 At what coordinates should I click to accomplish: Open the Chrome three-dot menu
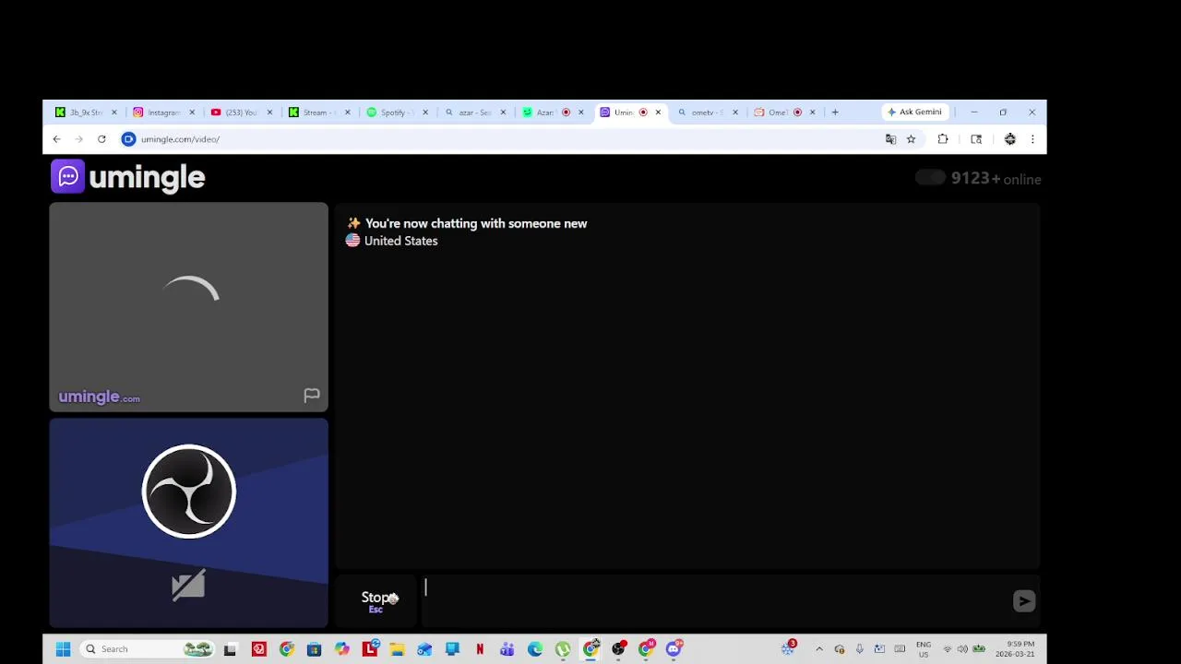(x=1032, y=139)
